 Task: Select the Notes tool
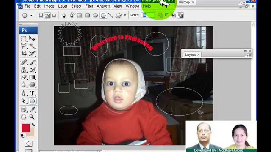point(24,109)
